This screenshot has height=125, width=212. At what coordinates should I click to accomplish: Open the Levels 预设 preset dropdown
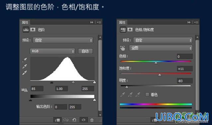pos(63,40)
